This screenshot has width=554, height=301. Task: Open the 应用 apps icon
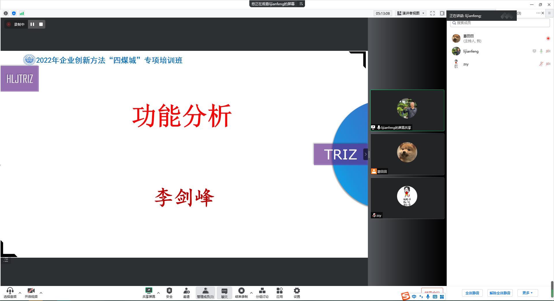click(x=279, y=291)
